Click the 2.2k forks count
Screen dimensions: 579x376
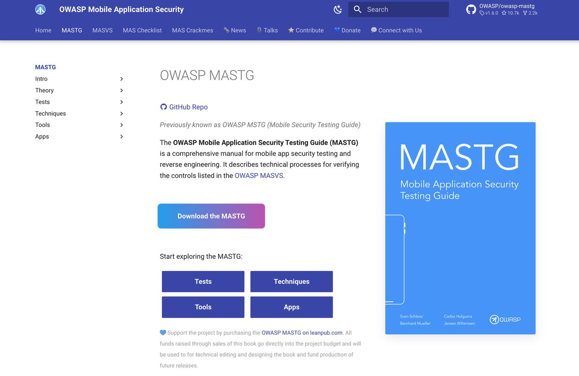[x=530, y=13]
